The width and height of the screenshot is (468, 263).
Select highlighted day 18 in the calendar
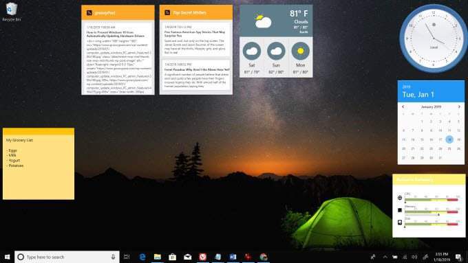click(x=449, y=139)
